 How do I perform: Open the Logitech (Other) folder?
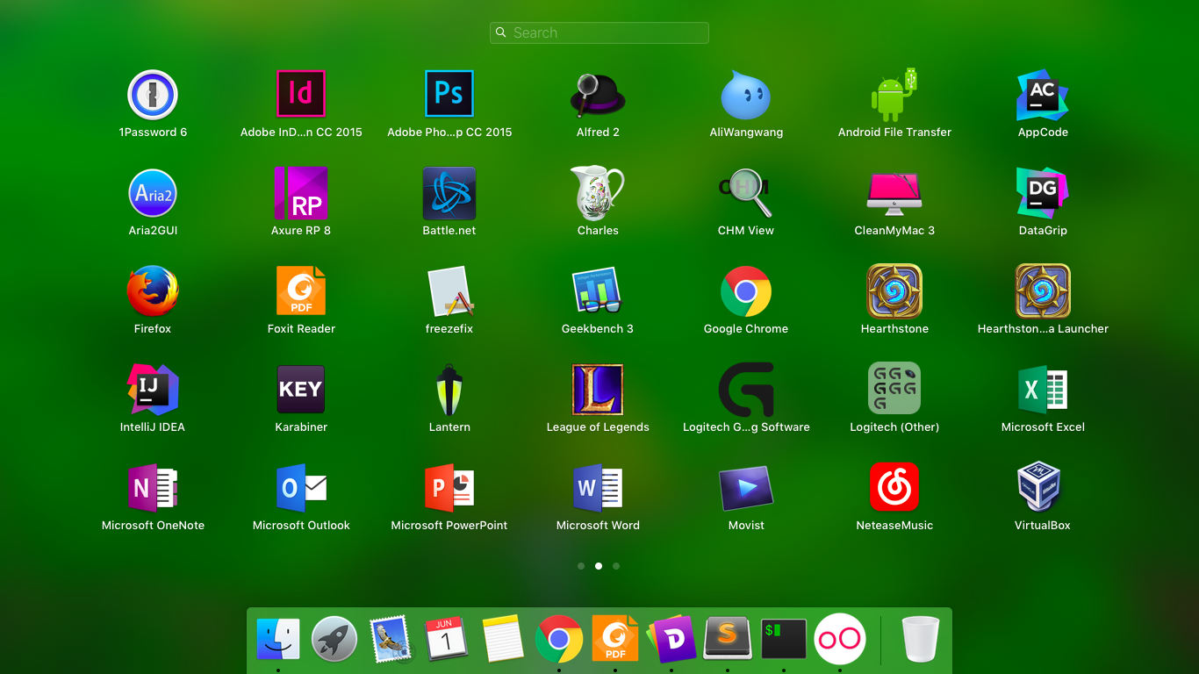[x=894, y=388]
